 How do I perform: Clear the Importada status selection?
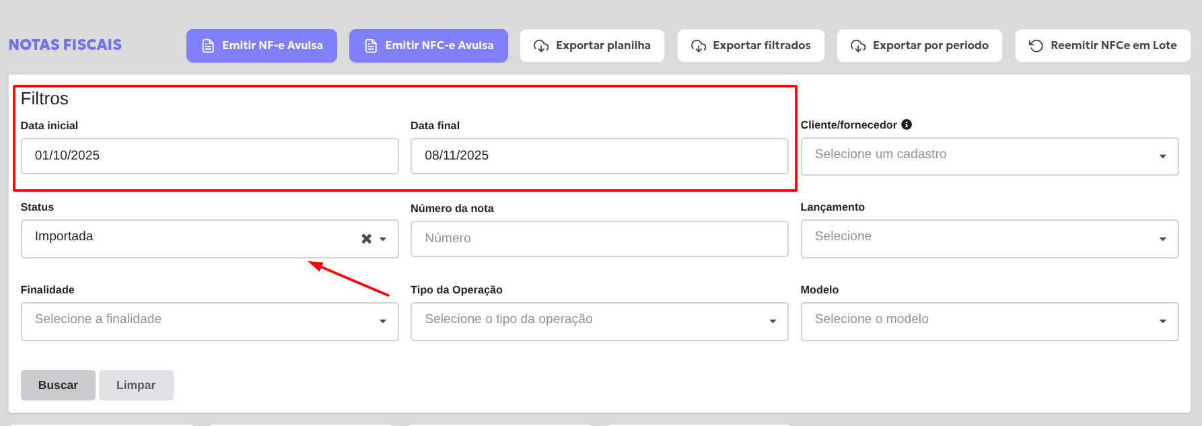(x=366, y=239)
